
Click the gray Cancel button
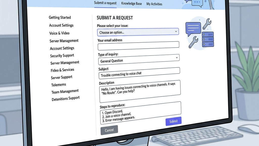(x=109, y=130)
